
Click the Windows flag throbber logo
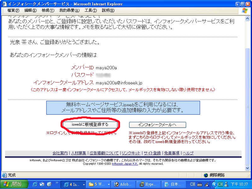pyautogui.click(x=245, y=11)
